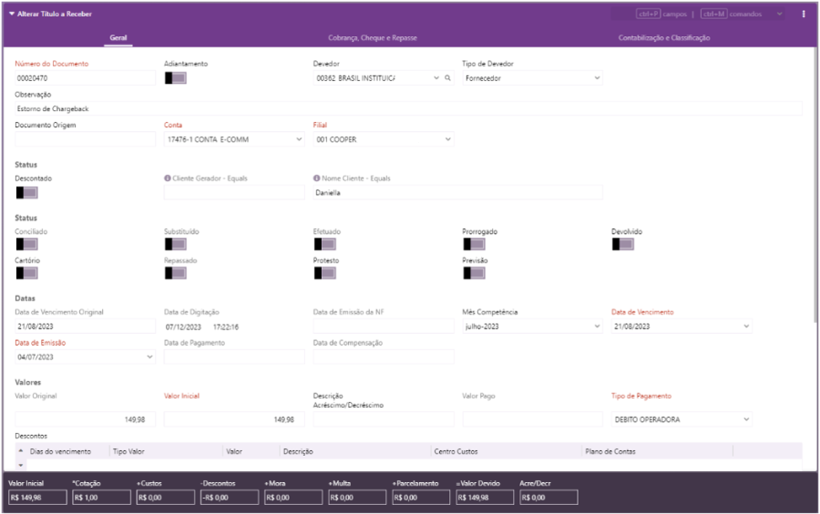The image size is (820, 514).
Task: Toggle the Descontado switch
Action: coord(26,193)
